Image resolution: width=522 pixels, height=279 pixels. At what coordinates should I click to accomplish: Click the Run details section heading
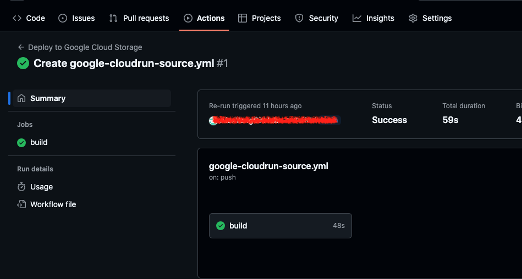[x=35, y=169]
